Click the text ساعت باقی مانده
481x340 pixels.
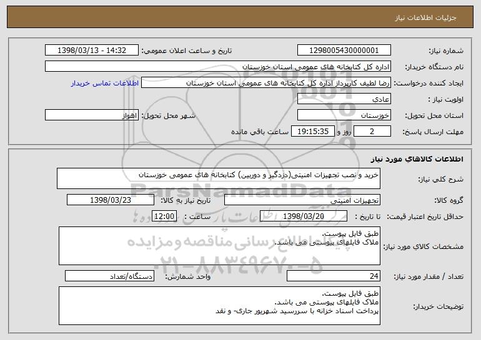click(259, 132)
